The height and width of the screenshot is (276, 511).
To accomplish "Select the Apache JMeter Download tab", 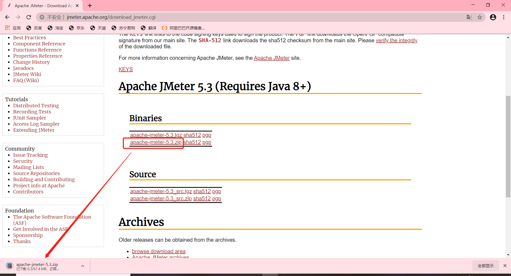I will [43, 6].
